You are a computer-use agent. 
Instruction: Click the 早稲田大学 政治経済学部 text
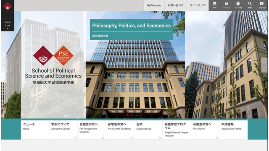[53, 83]
